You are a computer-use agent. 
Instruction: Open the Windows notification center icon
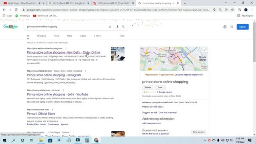pos(250,140)
